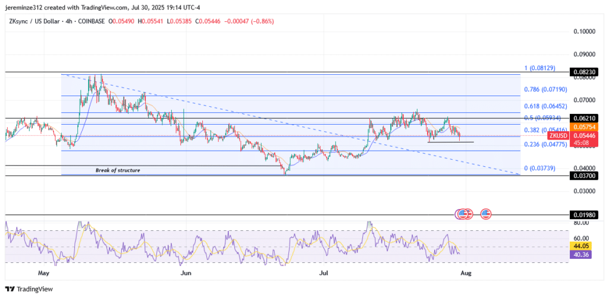This screenshot has height=298, width=609.
Task: Click the 0.04000 price axis label
Action: pos(584,168)
